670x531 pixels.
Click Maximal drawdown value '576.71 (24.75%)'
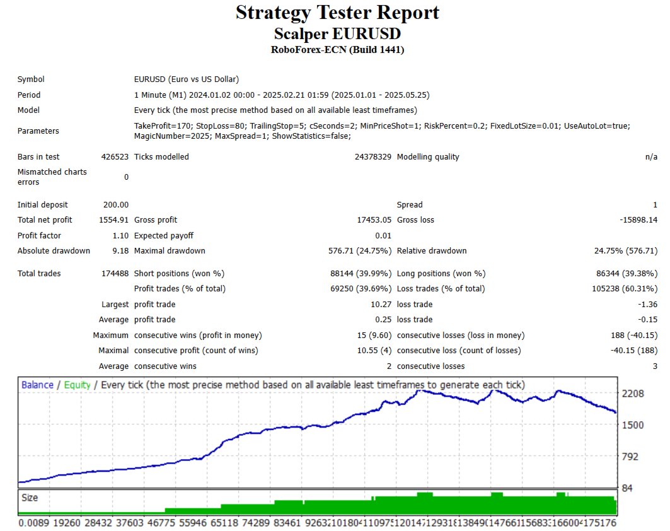(x=359, y=251)
